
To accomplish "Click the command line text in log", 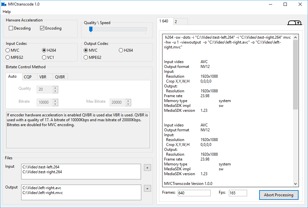I will click(x=228, y=42).
